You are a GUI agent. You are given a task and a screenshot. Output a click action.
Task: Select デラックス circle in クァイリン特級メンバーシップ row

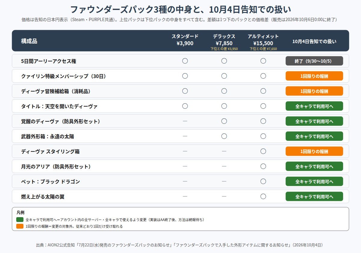click(x=224, y=76)
